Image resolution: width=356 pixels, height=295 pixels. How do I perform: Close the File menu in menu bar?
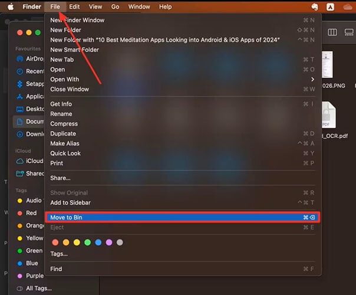pos(55,7)
